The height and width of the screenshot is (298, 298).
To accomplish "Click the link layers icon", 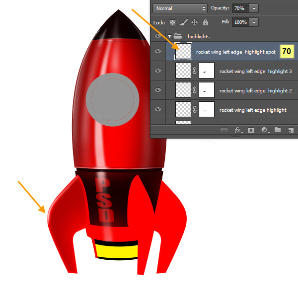I will [224, 130].
